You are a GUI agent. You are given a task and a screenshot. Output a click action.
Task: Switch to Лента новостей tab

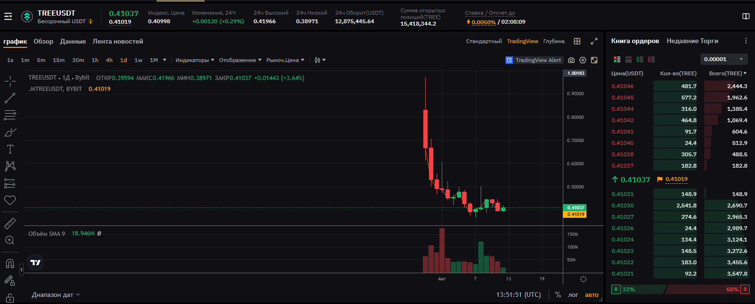pos(118,41)
